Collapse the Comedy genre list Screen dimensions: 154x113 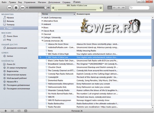(x=42, y=41)
